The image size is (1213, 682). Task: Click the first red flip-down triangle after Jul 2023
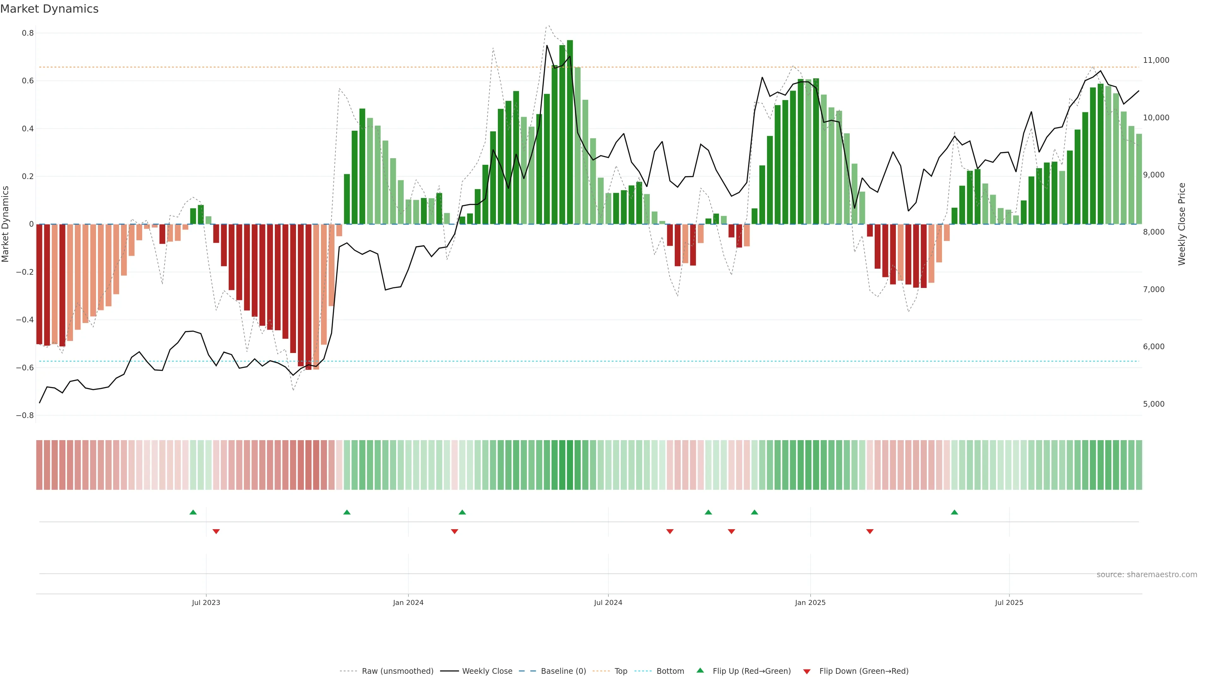(216, 531)
